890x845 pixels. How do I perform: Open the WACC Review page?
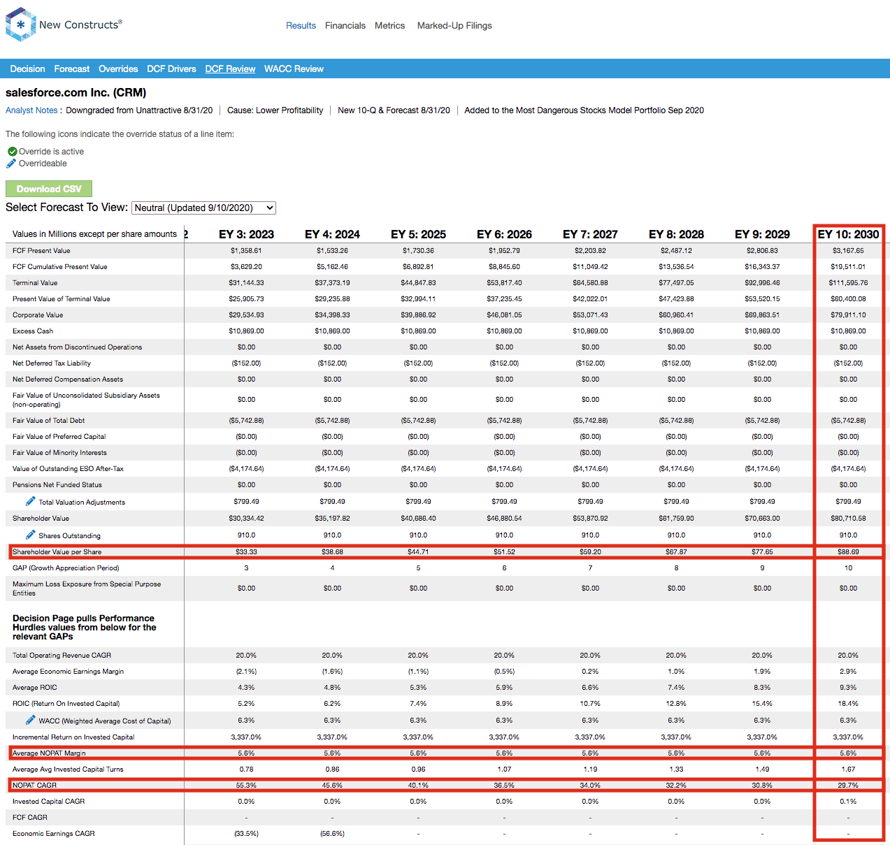click(x=294, y=69)
